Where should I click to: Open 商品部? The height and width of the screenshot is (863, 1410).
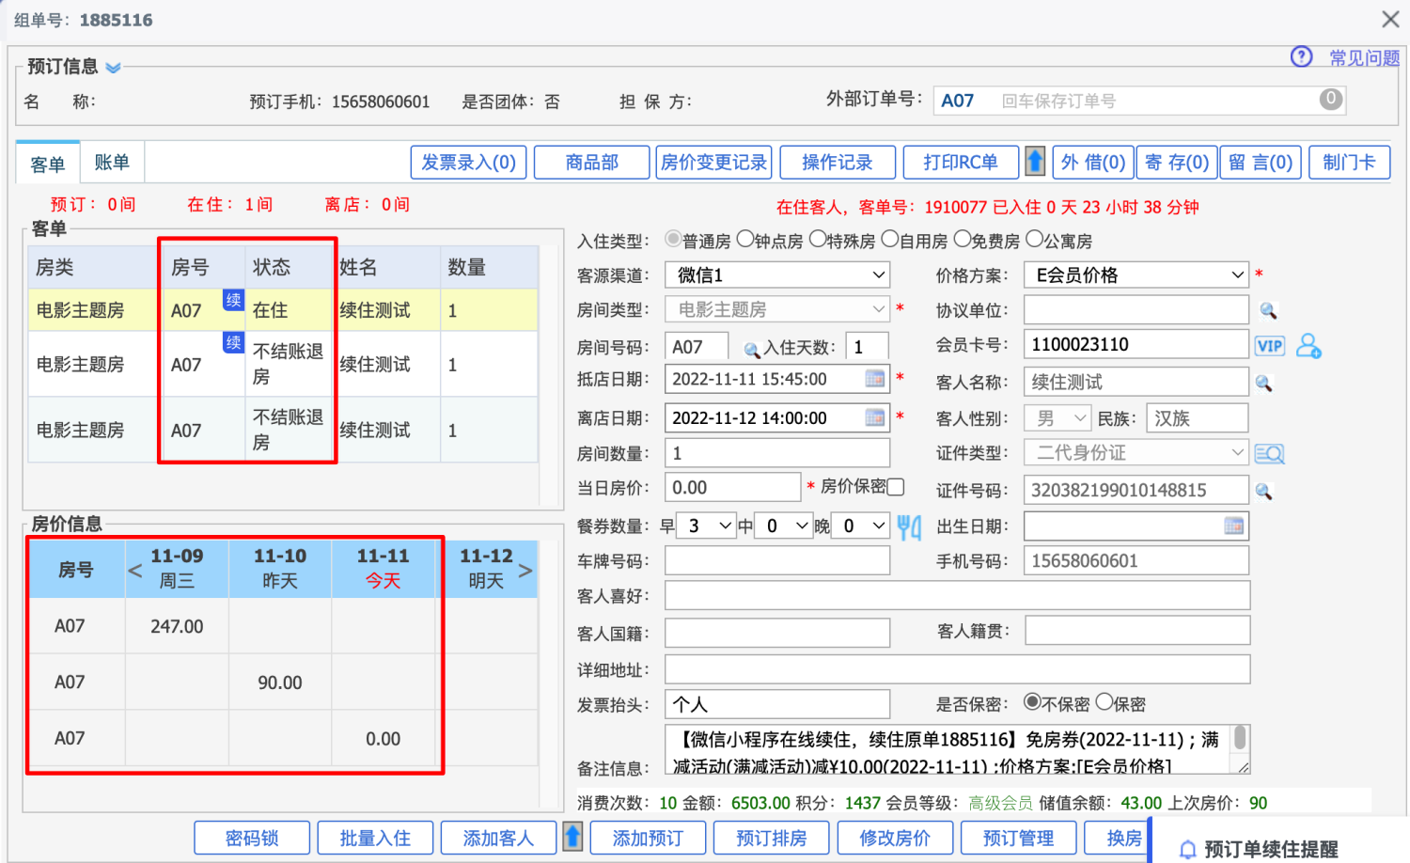(x=591, y=162)
